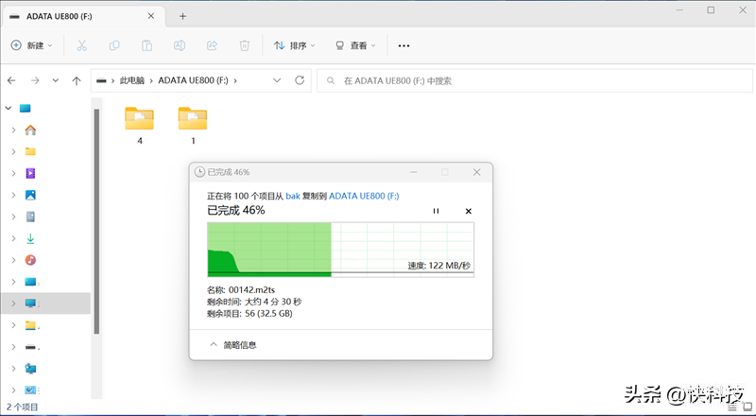Expand the address bar history dropdown

tap(277, 80)
